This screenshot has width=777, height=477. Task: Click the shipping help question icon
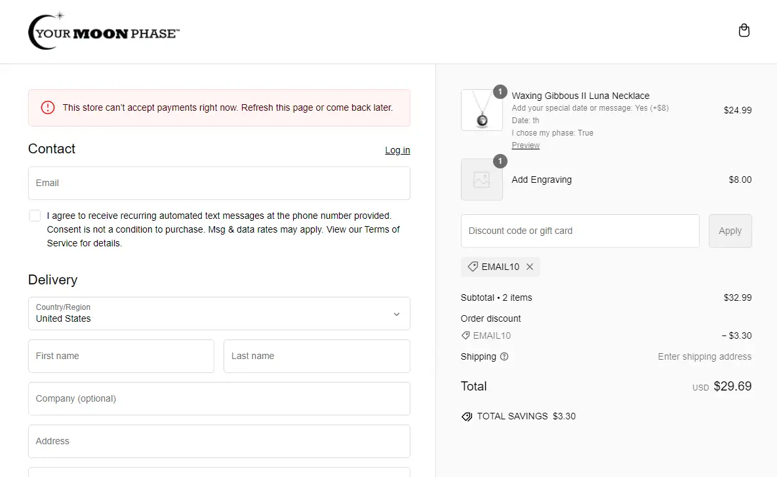click(x=504, y=356)
